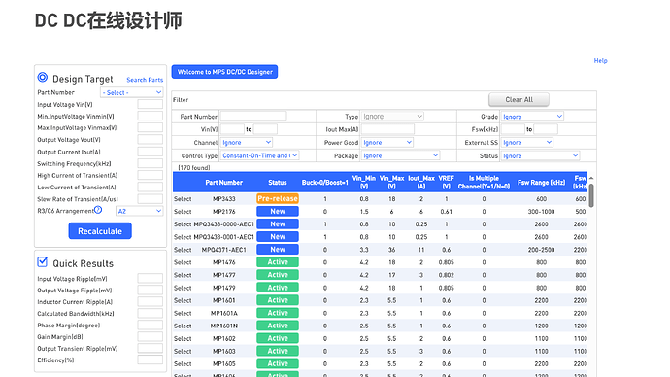Image resolution: width=670 pixels, height=377 pixels.
Task: Click the Pre-release status badge for MP3433
Action: (x=278, y=198)
